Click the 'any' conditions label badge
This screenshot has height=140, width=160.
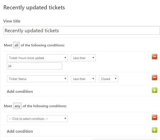pyautogui.click(x=17, y=106)
